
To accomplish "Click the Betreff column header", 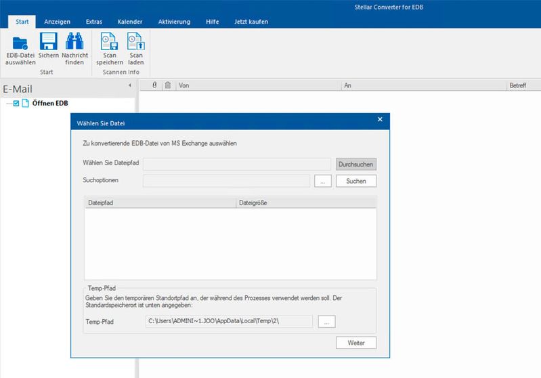I will pyautogui.click(x=523, y=85).
